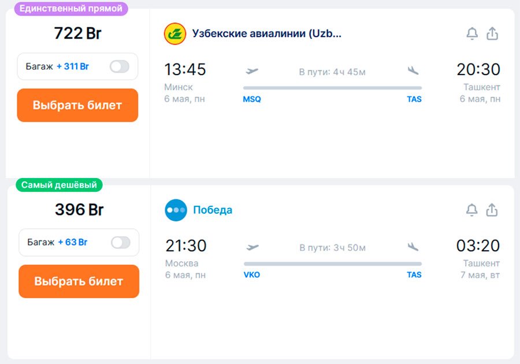Click the Pobeda airline logo

tap(176, 210)
